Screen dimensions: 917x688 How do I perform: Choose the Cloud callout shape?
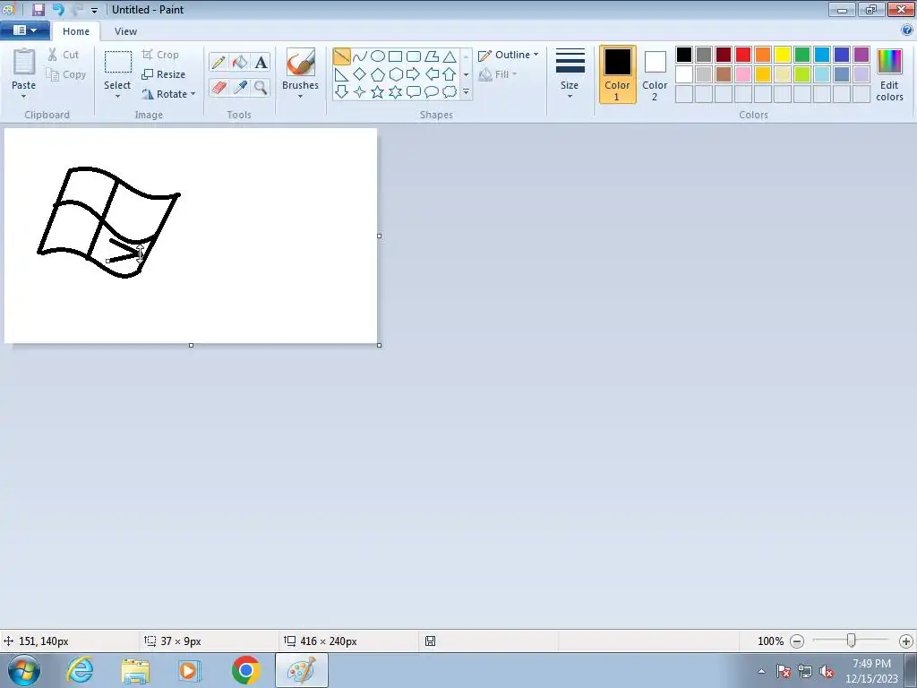pos(450,92)
